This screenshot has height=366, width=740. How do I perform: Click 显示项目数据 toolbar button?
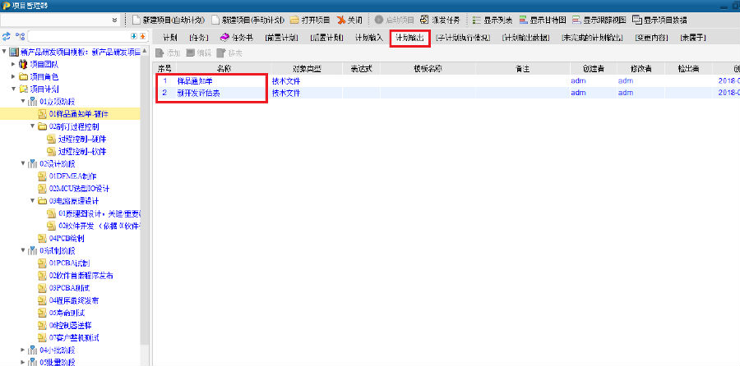pos(659,21)
